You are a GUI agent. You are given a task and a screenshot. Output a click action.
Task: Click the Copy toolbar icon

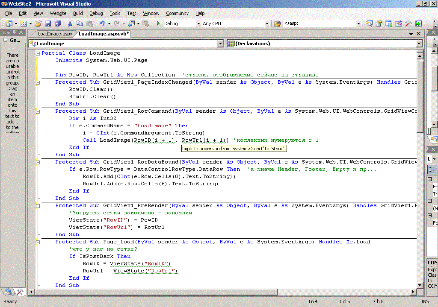80,24
